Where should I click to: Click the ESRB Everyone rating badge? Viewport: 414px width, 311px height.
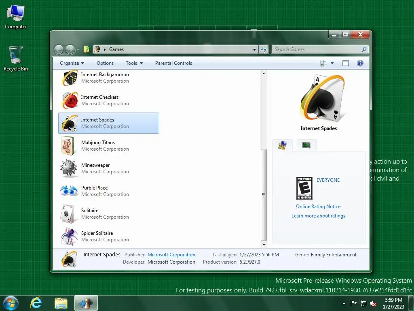[304, 188]
